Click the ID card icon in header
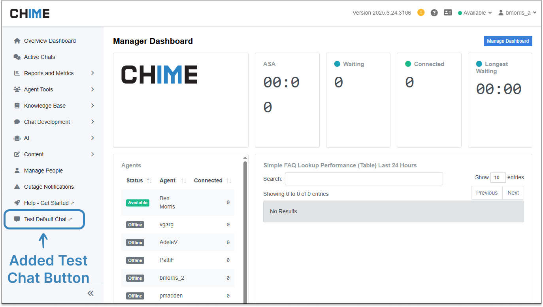Image resolution: width=543 pixels, height=307 pixels. pyautogui.click(x=448, y=13)
